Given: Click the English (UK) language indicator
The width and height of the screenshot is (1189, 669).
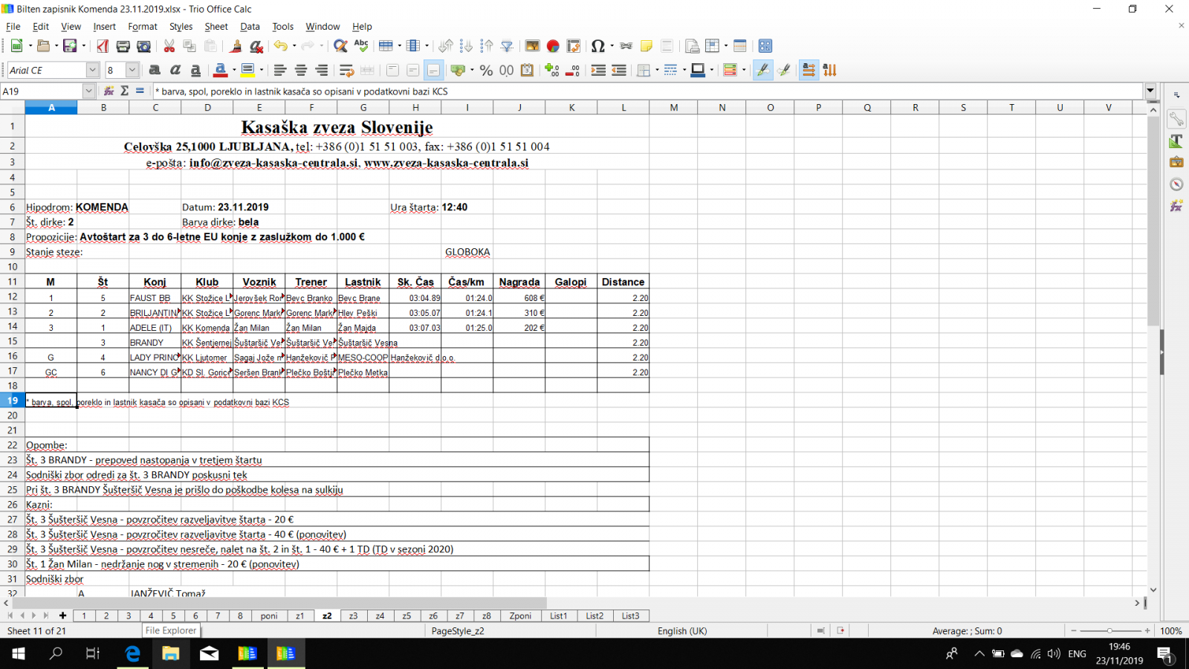Looking at the screenshot, I should tap(681, 631).
